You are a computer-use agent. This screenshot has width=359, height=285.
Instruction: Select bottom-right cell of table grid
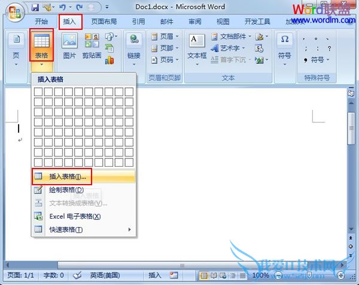click(129, 163)
